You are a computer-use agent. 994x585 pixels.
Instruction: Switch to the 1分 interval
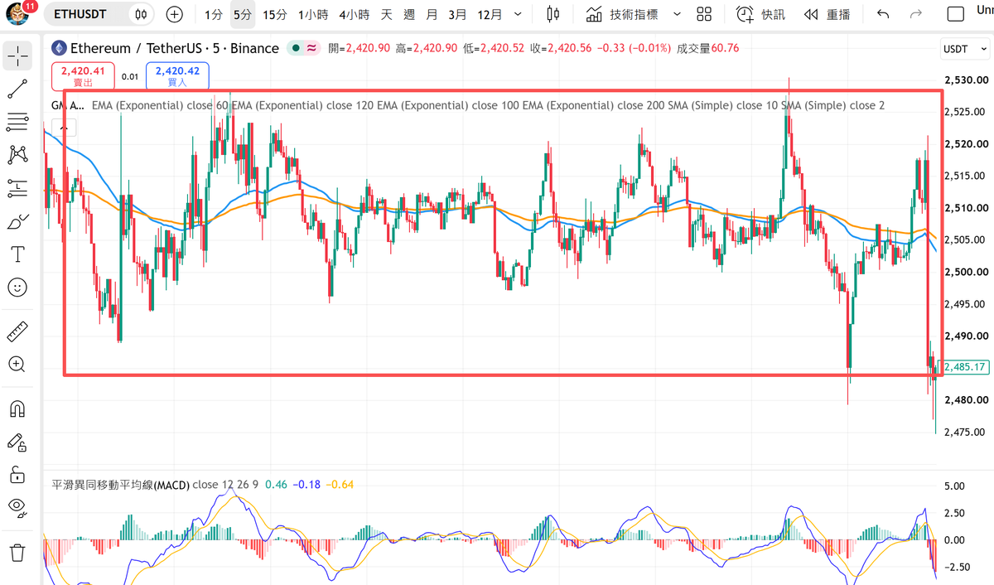tap(214, 14)
